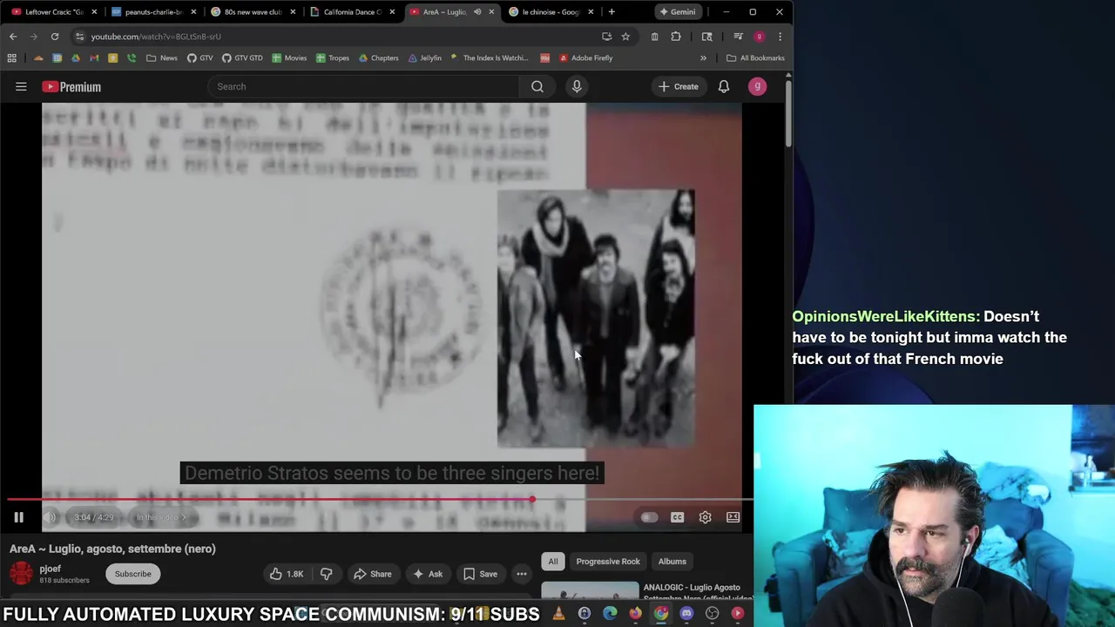Focus the YouTube search input field
Image resolution: width=1115 pixels, height=627 pixels.
tap(363, 86)
